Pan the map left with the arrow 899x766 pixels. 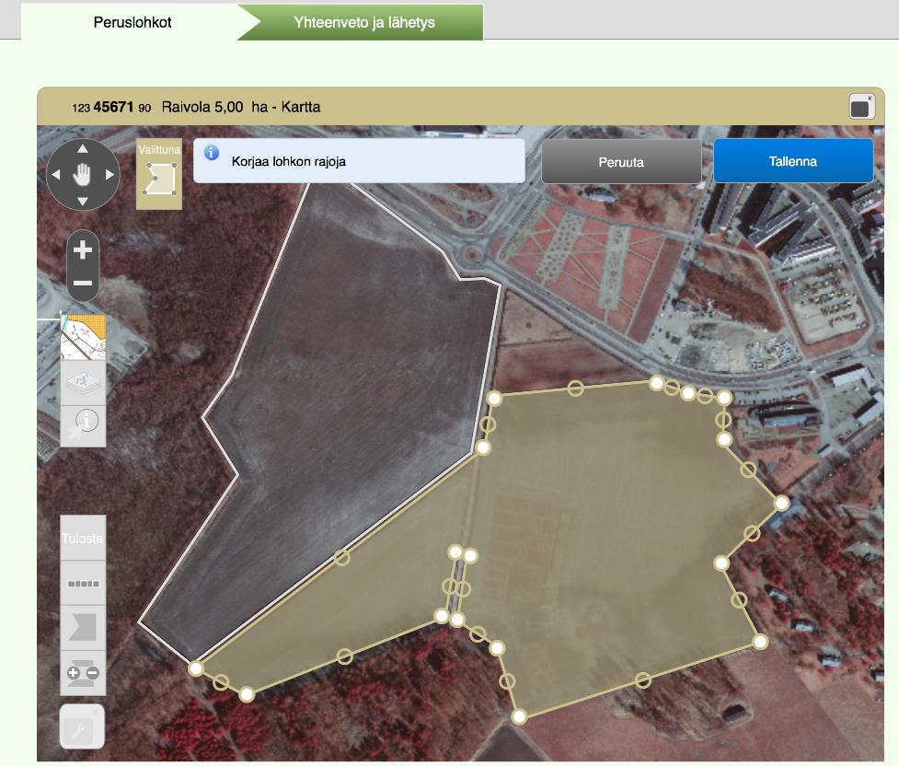[55, 174]
